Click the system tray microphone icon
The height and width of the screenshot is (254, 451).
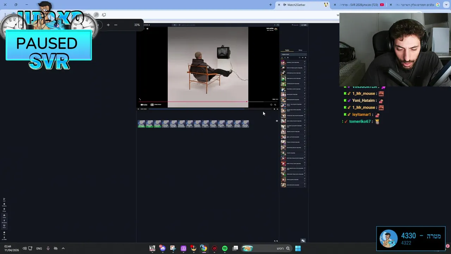tap(48, 248)
